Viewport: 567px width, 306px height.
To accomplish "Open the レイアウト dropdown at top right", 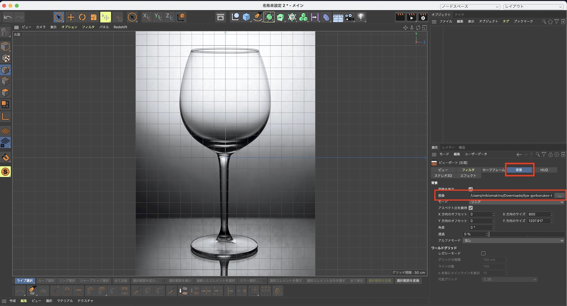I will (533, 7).
